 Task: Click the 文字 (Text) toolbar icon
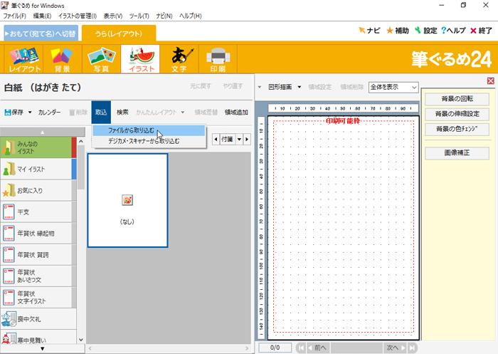point(179,60)
